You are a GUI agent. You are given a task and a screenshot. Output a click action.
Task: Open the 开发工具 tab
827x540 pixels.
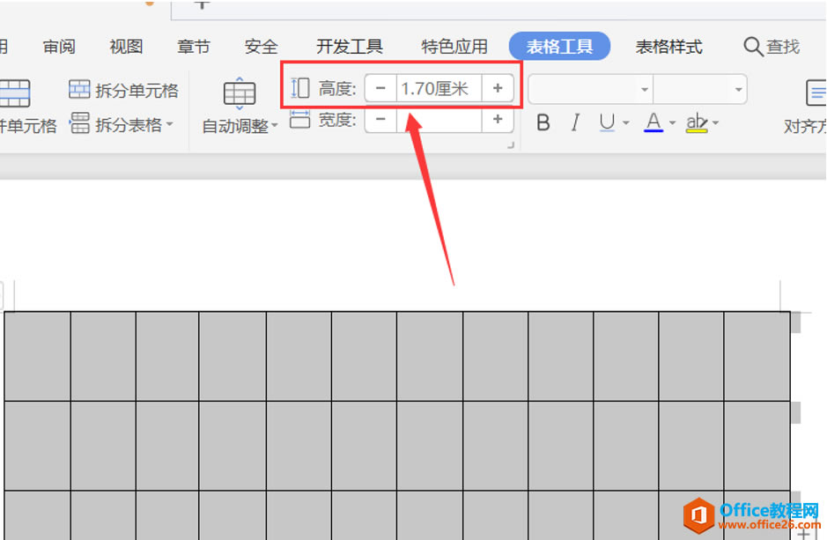(x=349, y=47)
